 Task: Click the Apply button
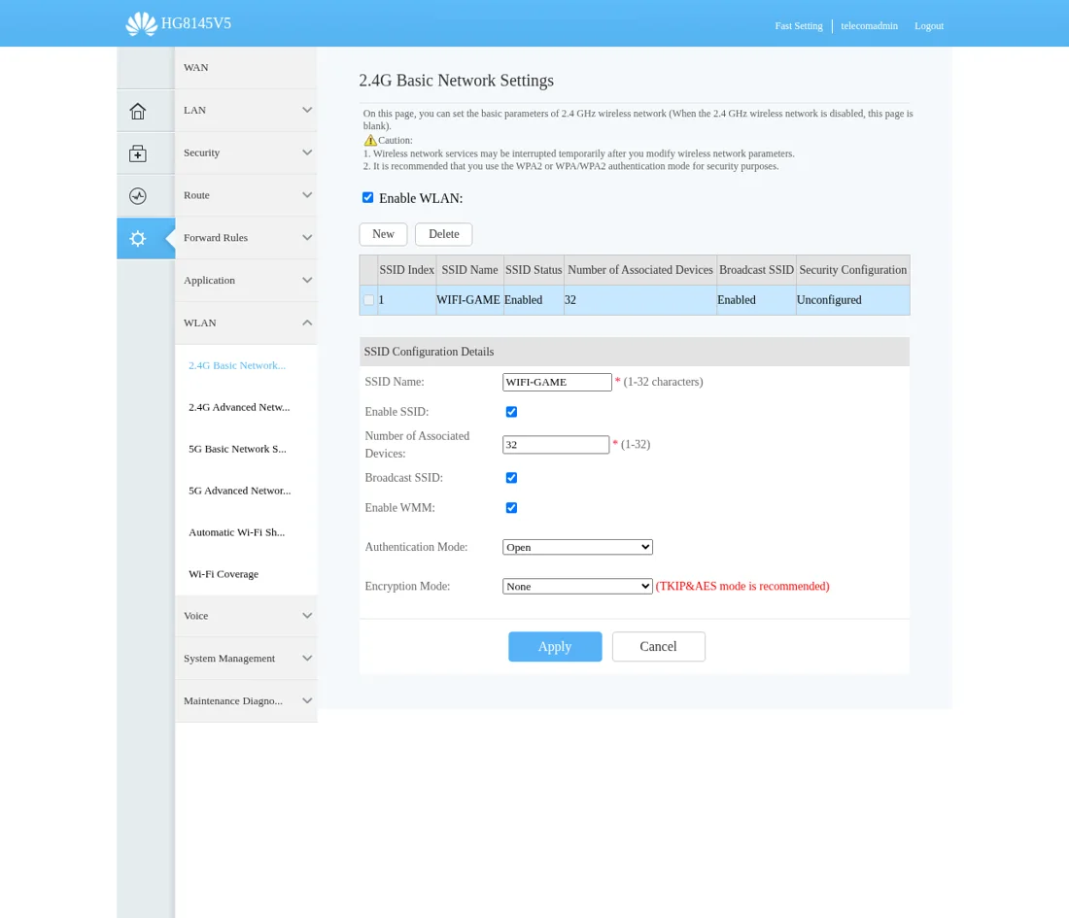click(x=555, y=647)
